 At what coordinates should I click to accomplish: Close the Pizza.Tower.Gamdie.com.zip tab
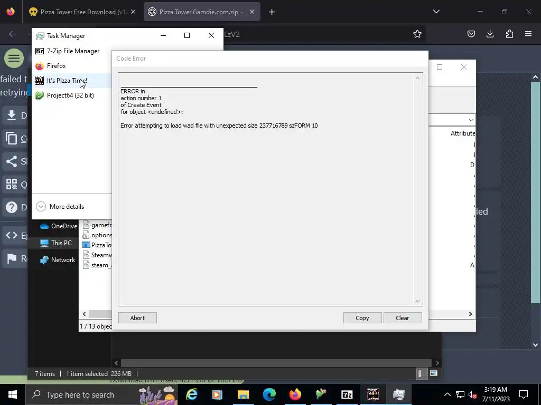point(252,12)
